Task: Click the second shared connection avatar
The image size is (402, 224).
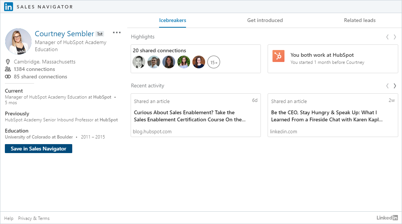Action: 154,62
